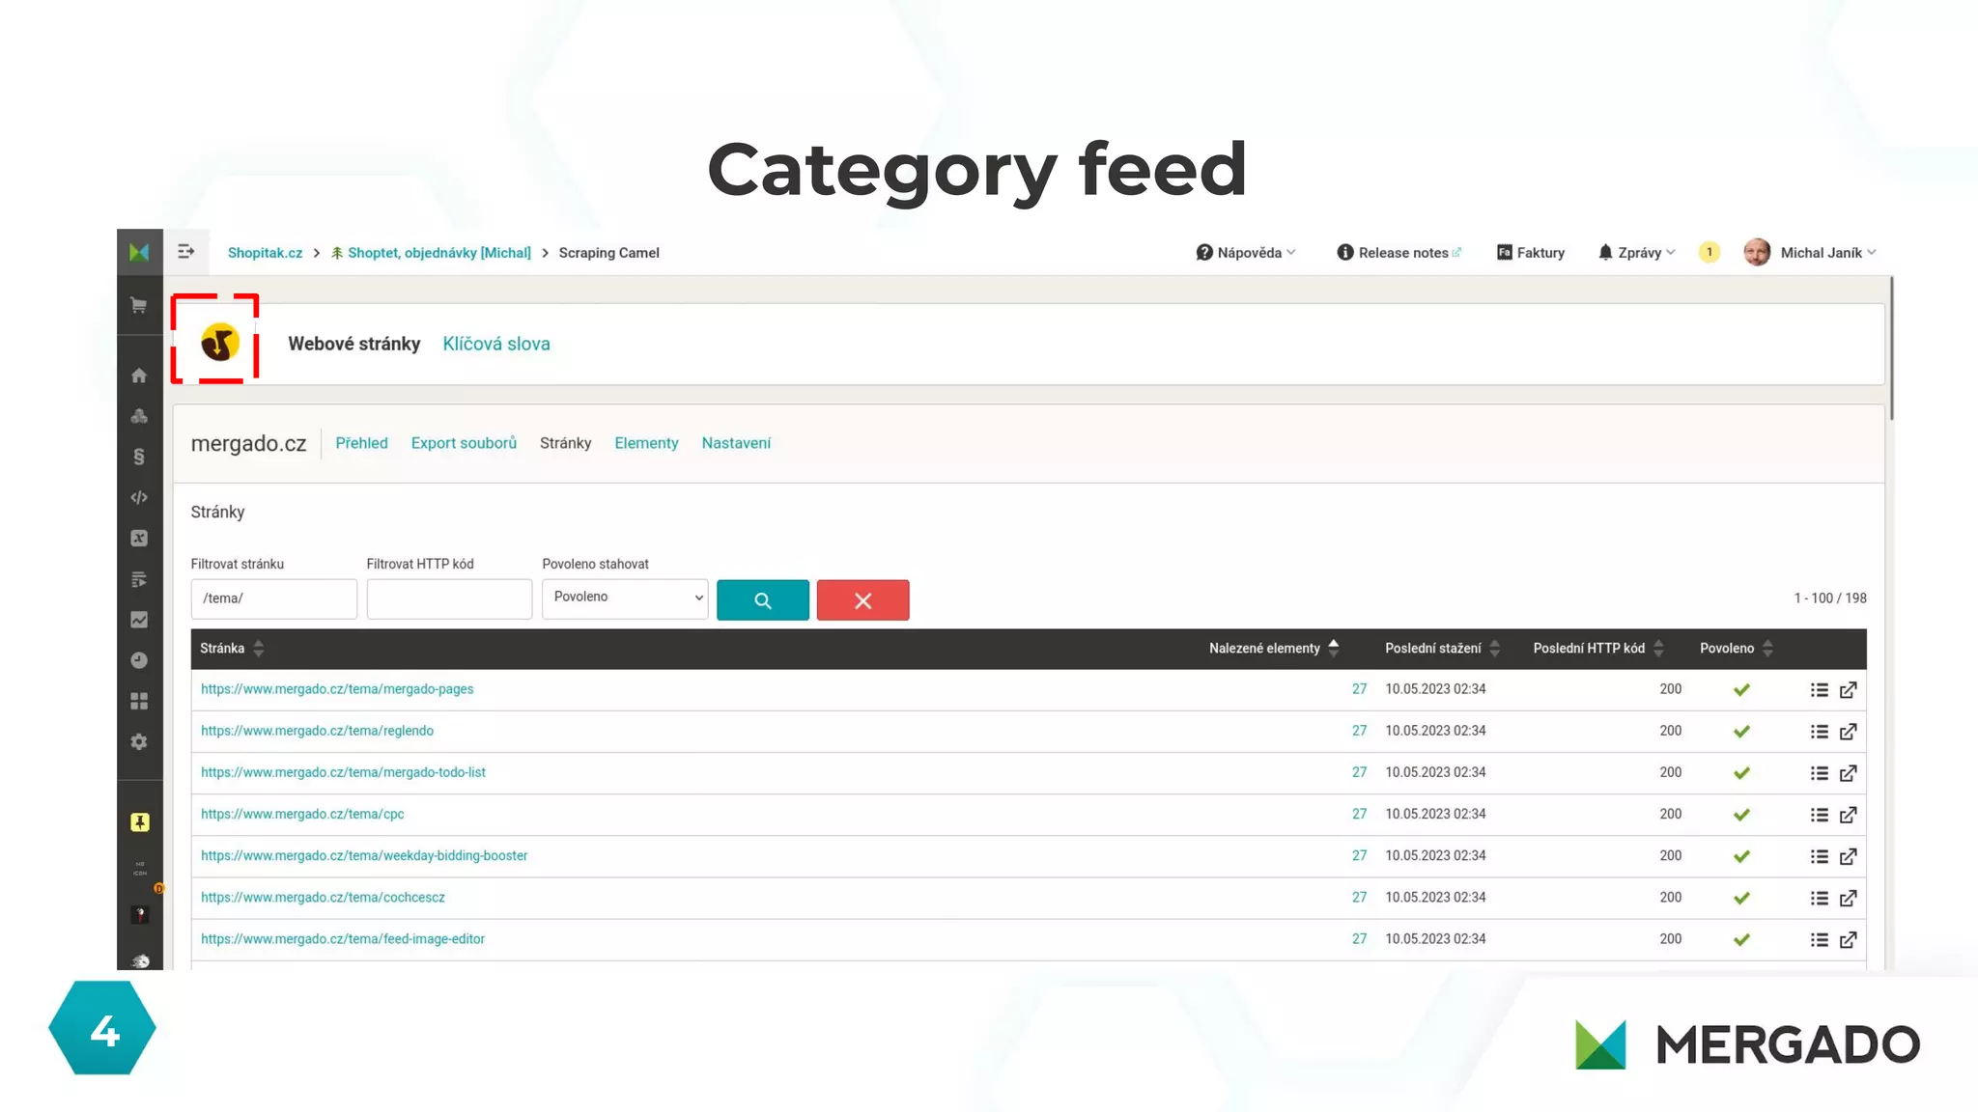Click the green Povoleno checkmark for cochcescz row
This screenshot has height=1112, width=1978.
coord(1741,898)
